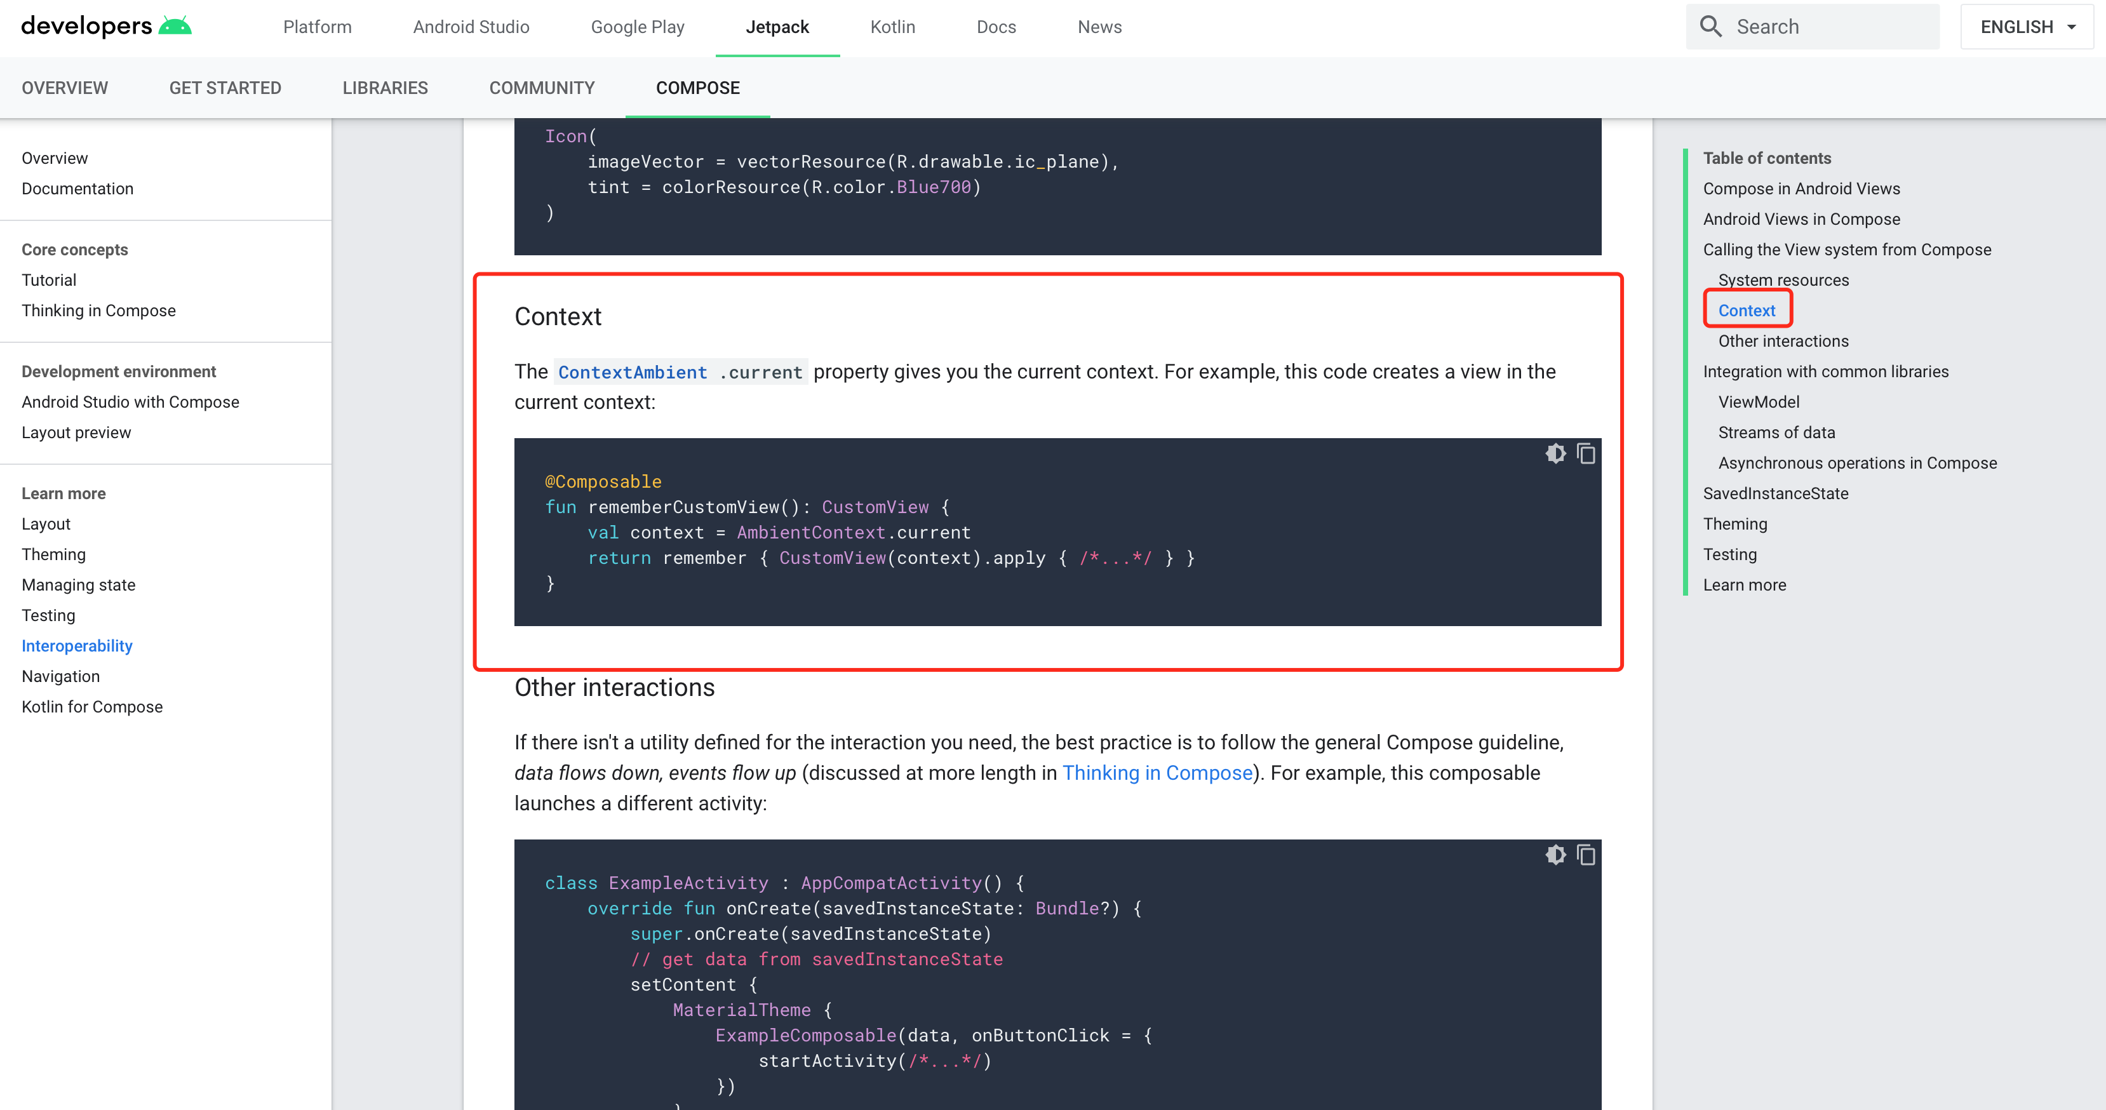This screenshot has width=2106, height=1110.
Task: Open the ENGLISH language dropdown
Action: [x=2027, y=27]
